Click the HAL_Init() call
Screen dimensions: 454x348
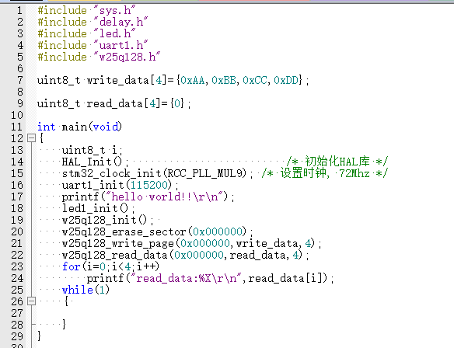(x=96, y=162)
